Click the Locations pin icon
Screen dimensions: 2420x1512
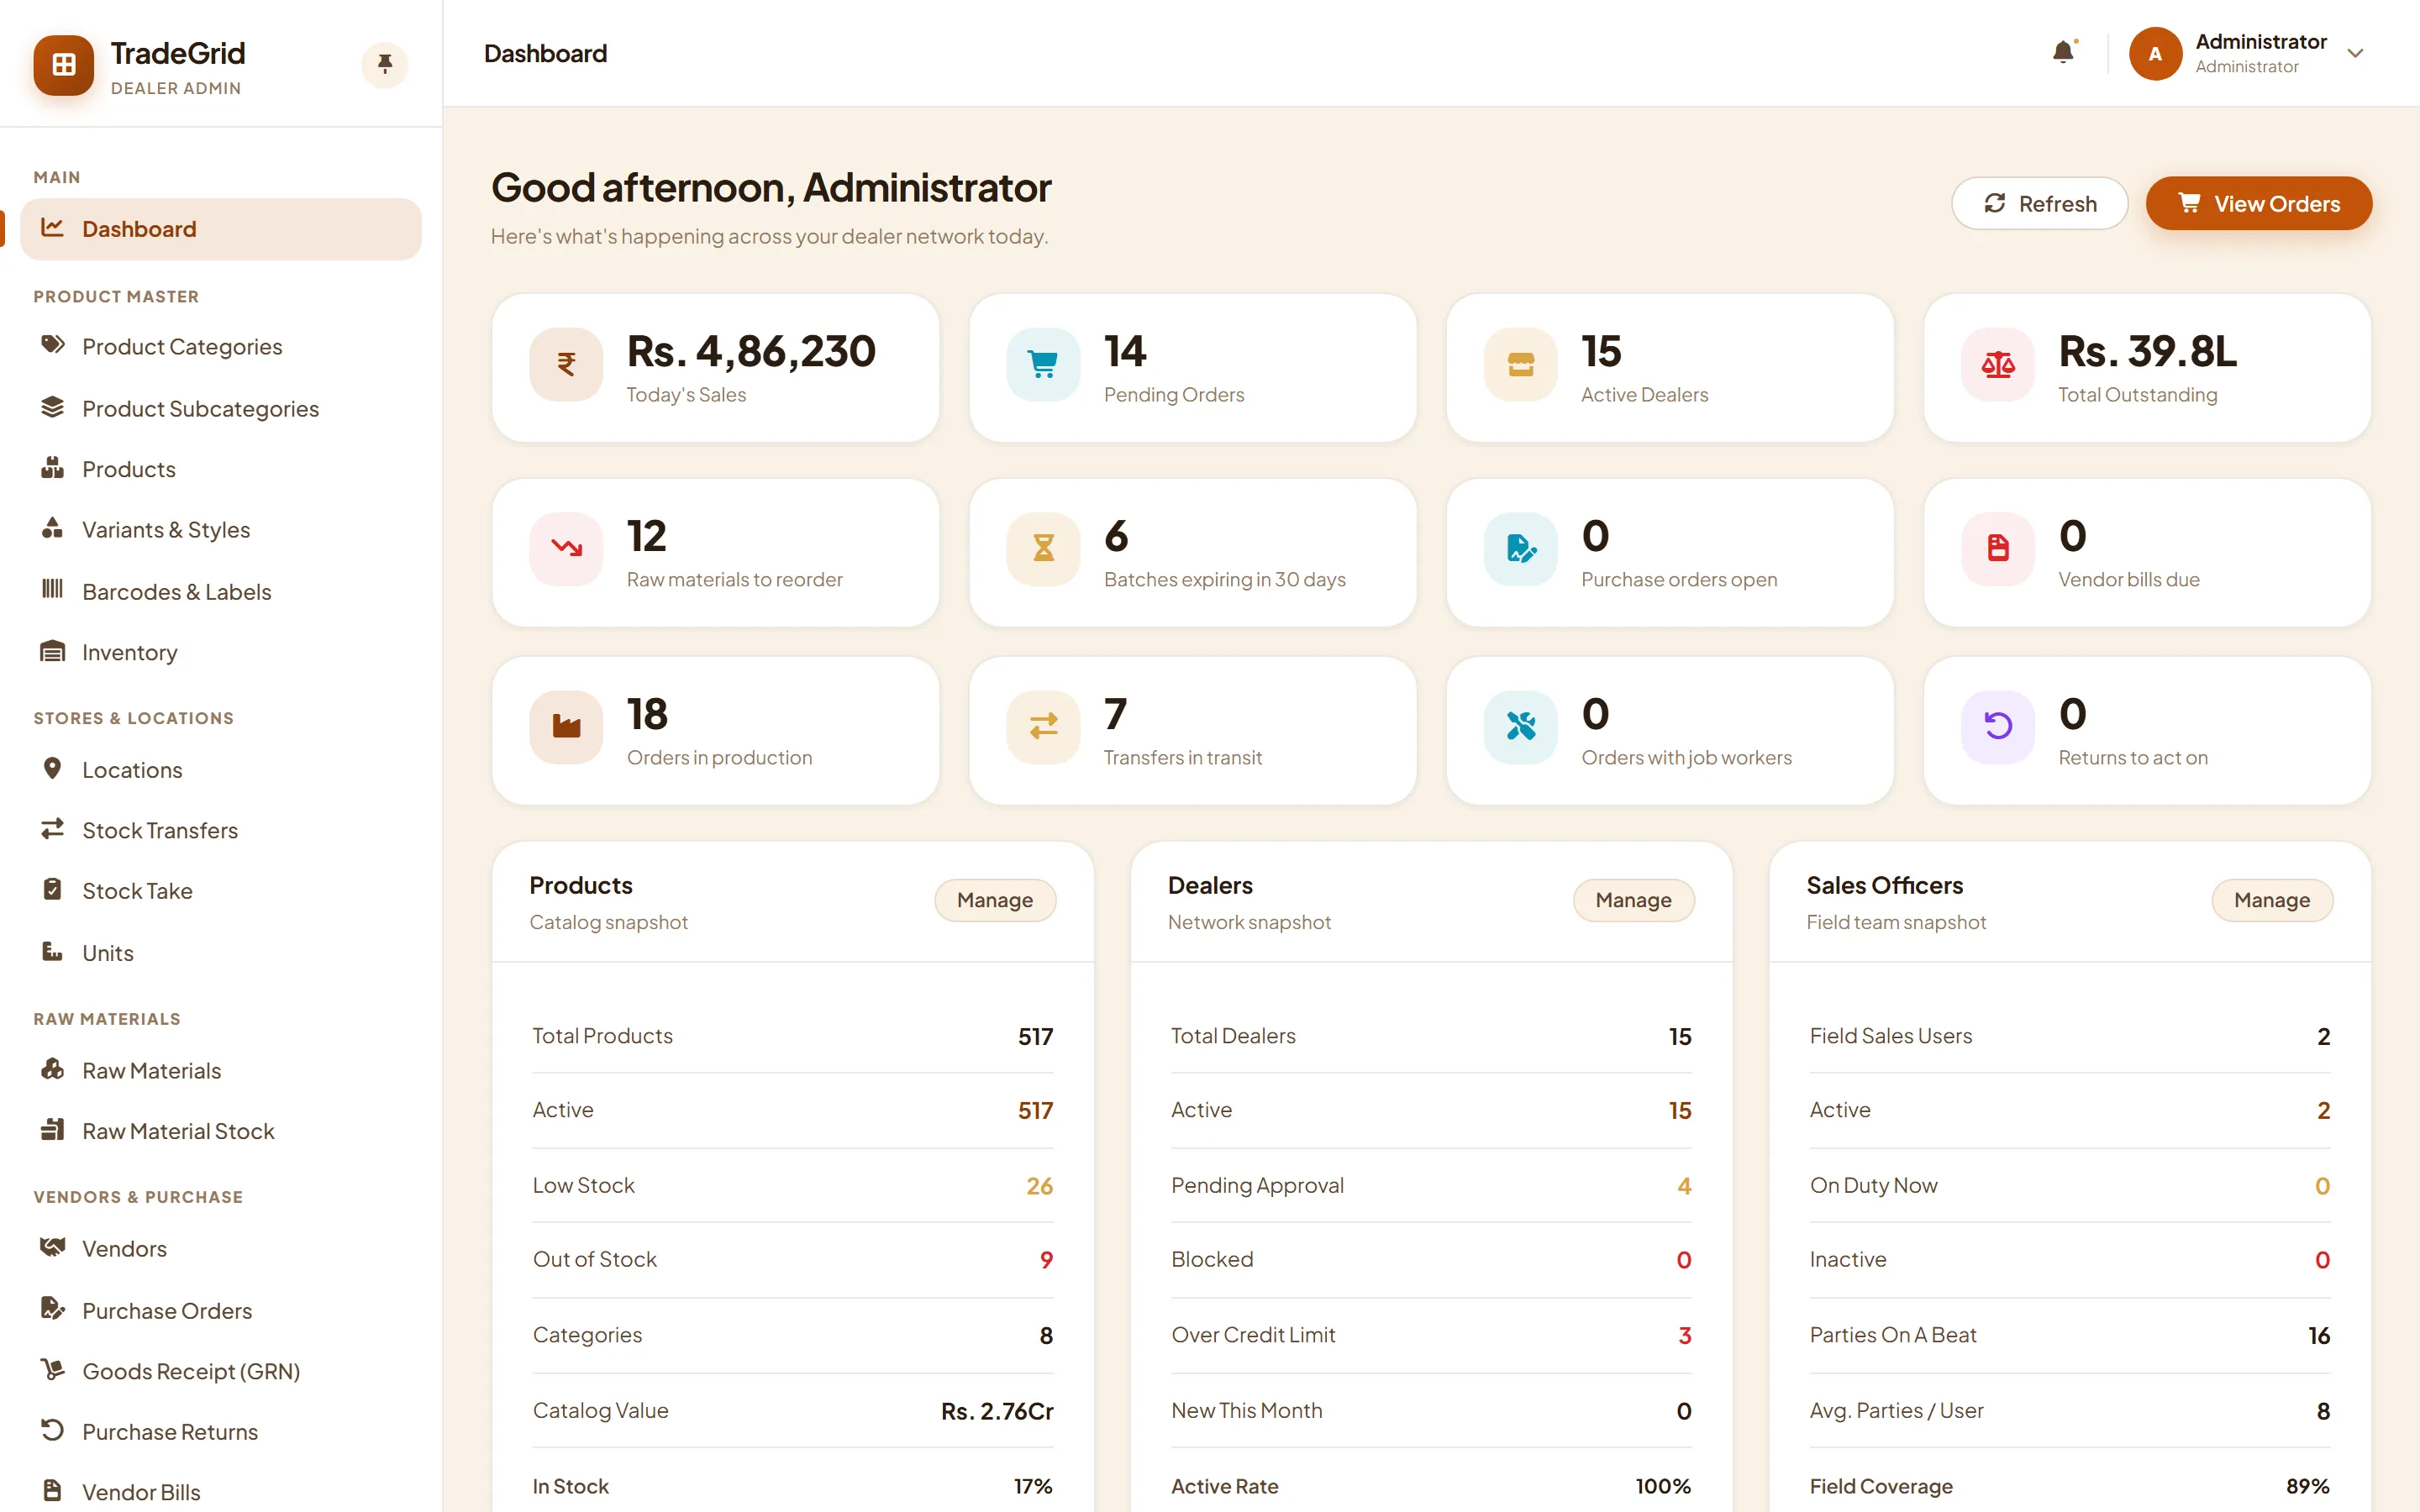coord(52,769)
